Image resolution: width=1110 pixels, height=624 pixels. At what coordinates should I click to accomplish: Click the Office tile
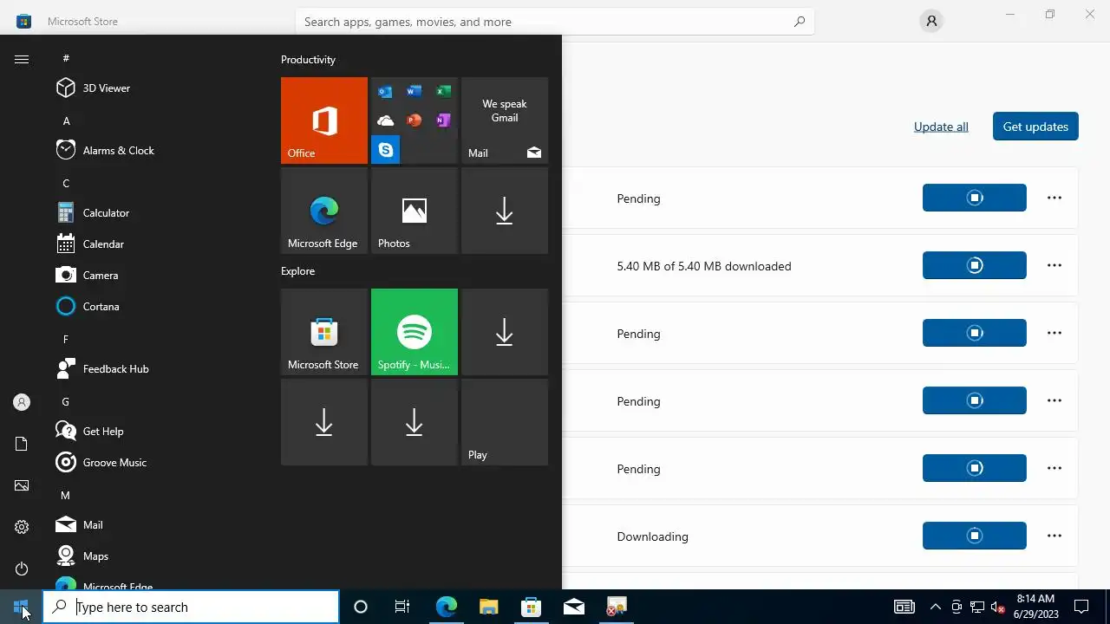324,120
